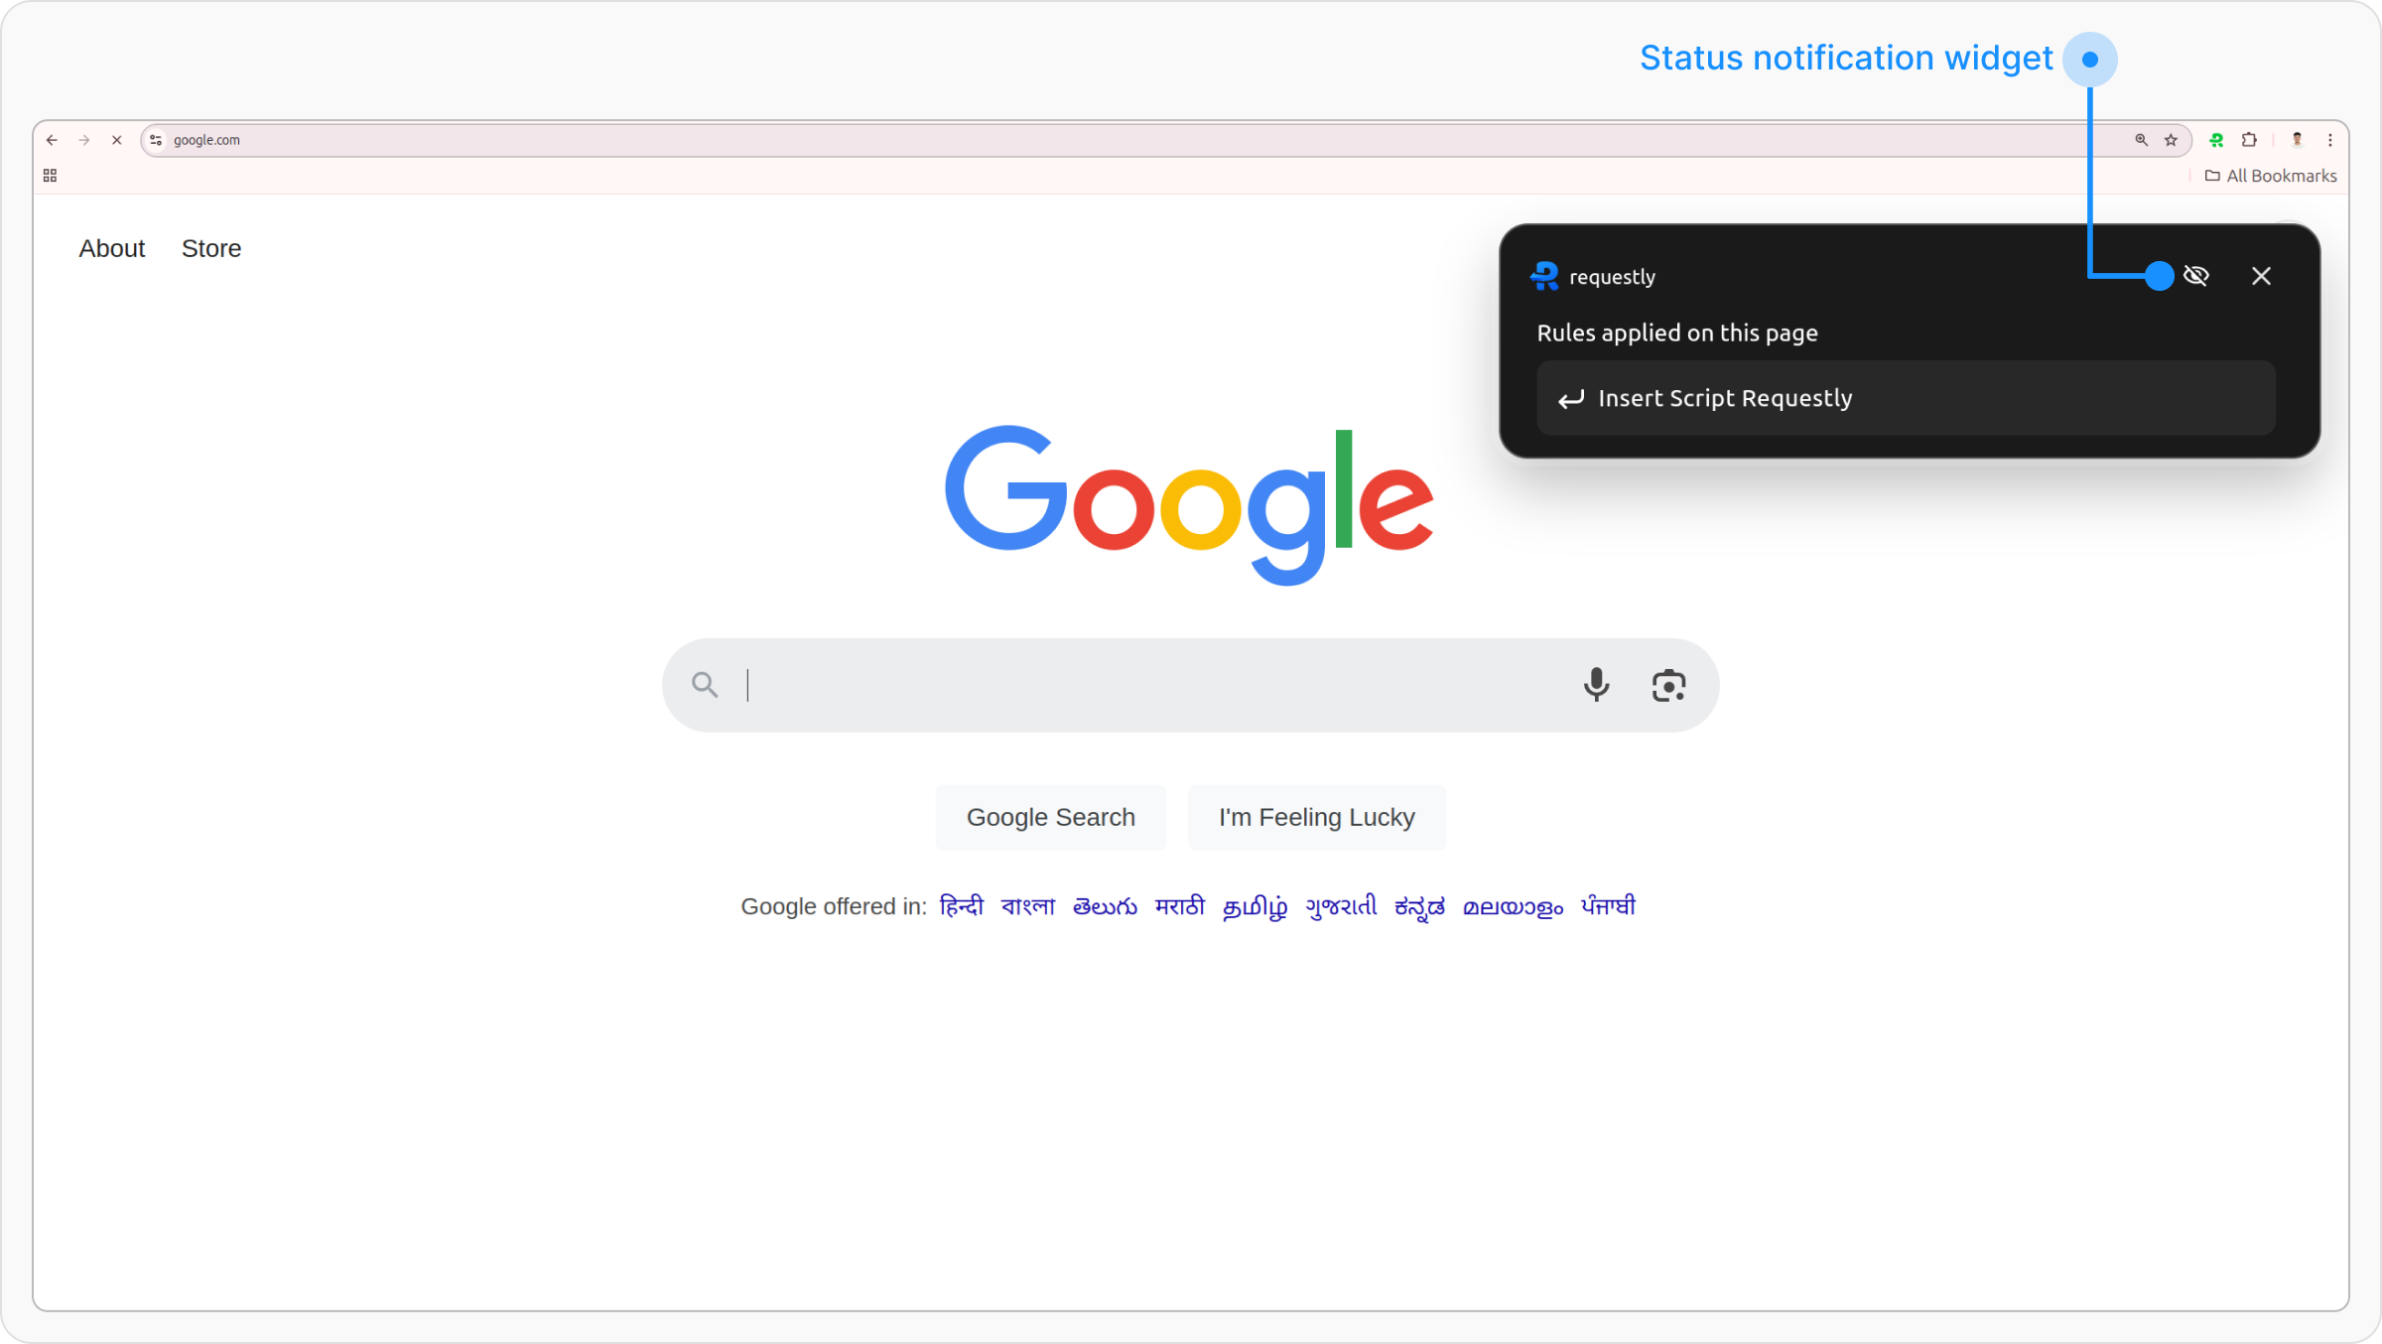Open the site information icon in address bar
Viewport: 2382px width, 1344px height.
(156, 140)
